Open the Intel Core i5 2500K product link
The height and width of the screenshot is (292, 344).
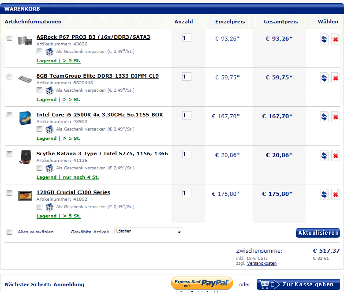[100, 115]
